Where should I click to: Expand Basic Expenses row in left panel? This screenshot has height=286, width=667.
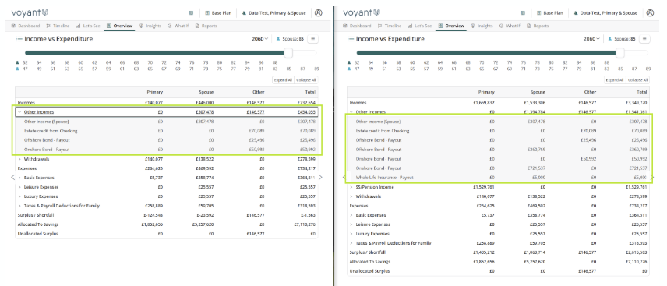pos(19,178)
